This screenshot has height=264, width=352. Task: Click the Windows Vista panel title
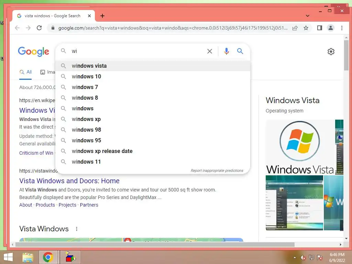click(x=293, y=100)
